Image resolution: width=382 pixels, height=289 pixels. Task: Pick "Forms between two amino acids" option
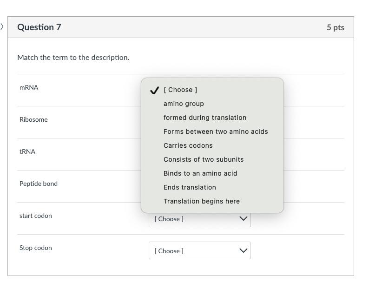pyautogui.click(x=212, y=131)
